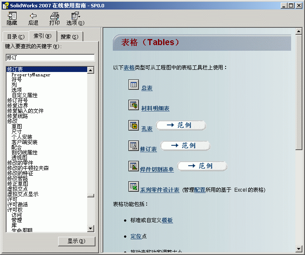Click the index list scrollbar thumb
The width and height of the screenshot is (305, 255).
91,196
